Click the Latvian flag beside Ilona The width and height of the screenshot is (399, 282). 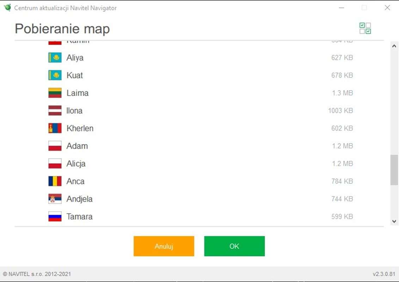(55, 111)
